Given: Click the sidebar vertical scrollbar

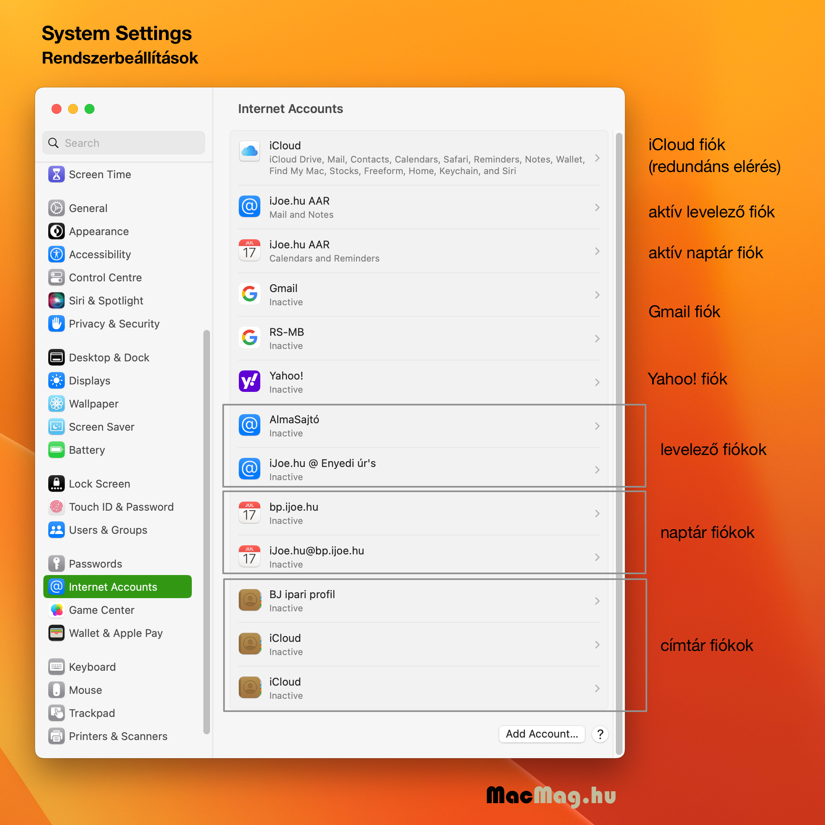Looking at the screenshot, I should click(x=206, y=531).
